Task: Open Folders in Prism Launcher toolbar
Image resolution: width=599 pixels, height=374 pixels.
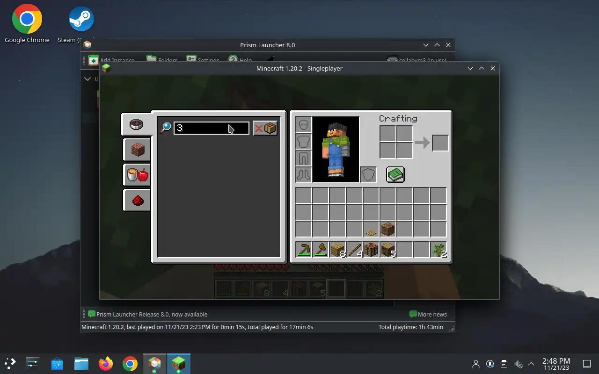Action: (162, 60)
